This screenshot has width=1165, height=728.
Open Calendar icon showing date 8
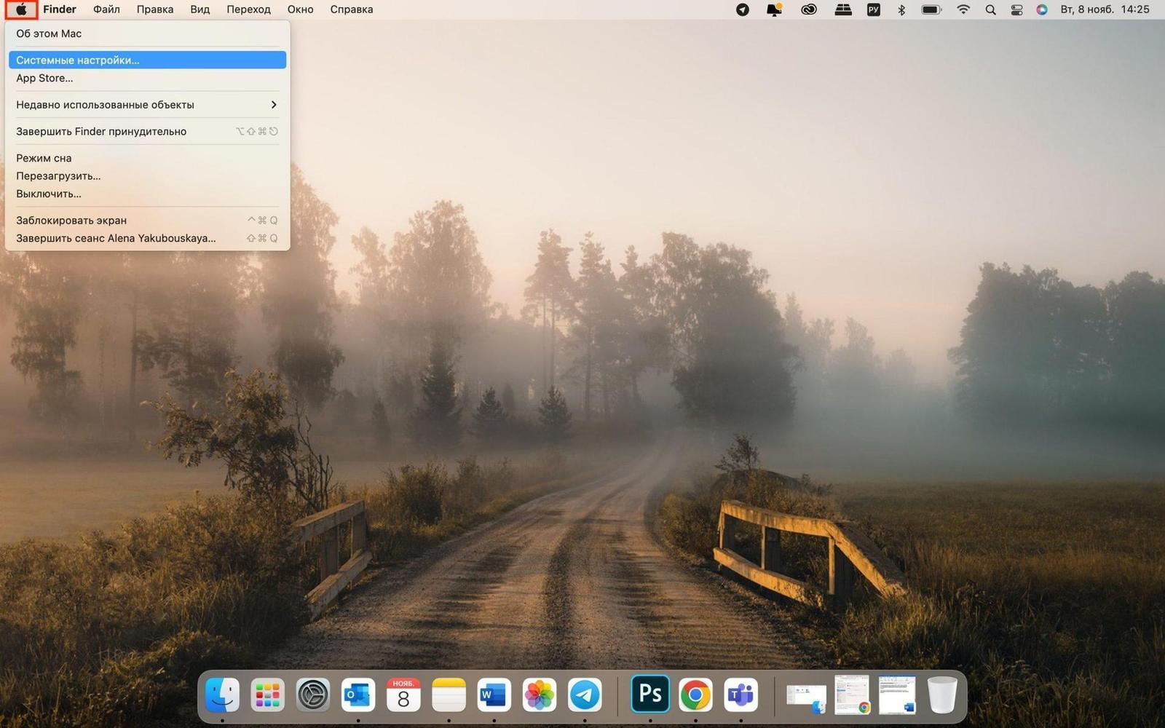403,695
